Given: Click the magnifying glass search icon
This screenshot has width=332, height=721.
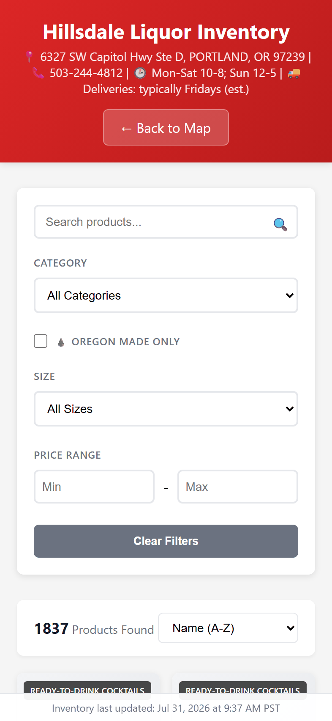Looking at the screenshot, I should 280,224.
